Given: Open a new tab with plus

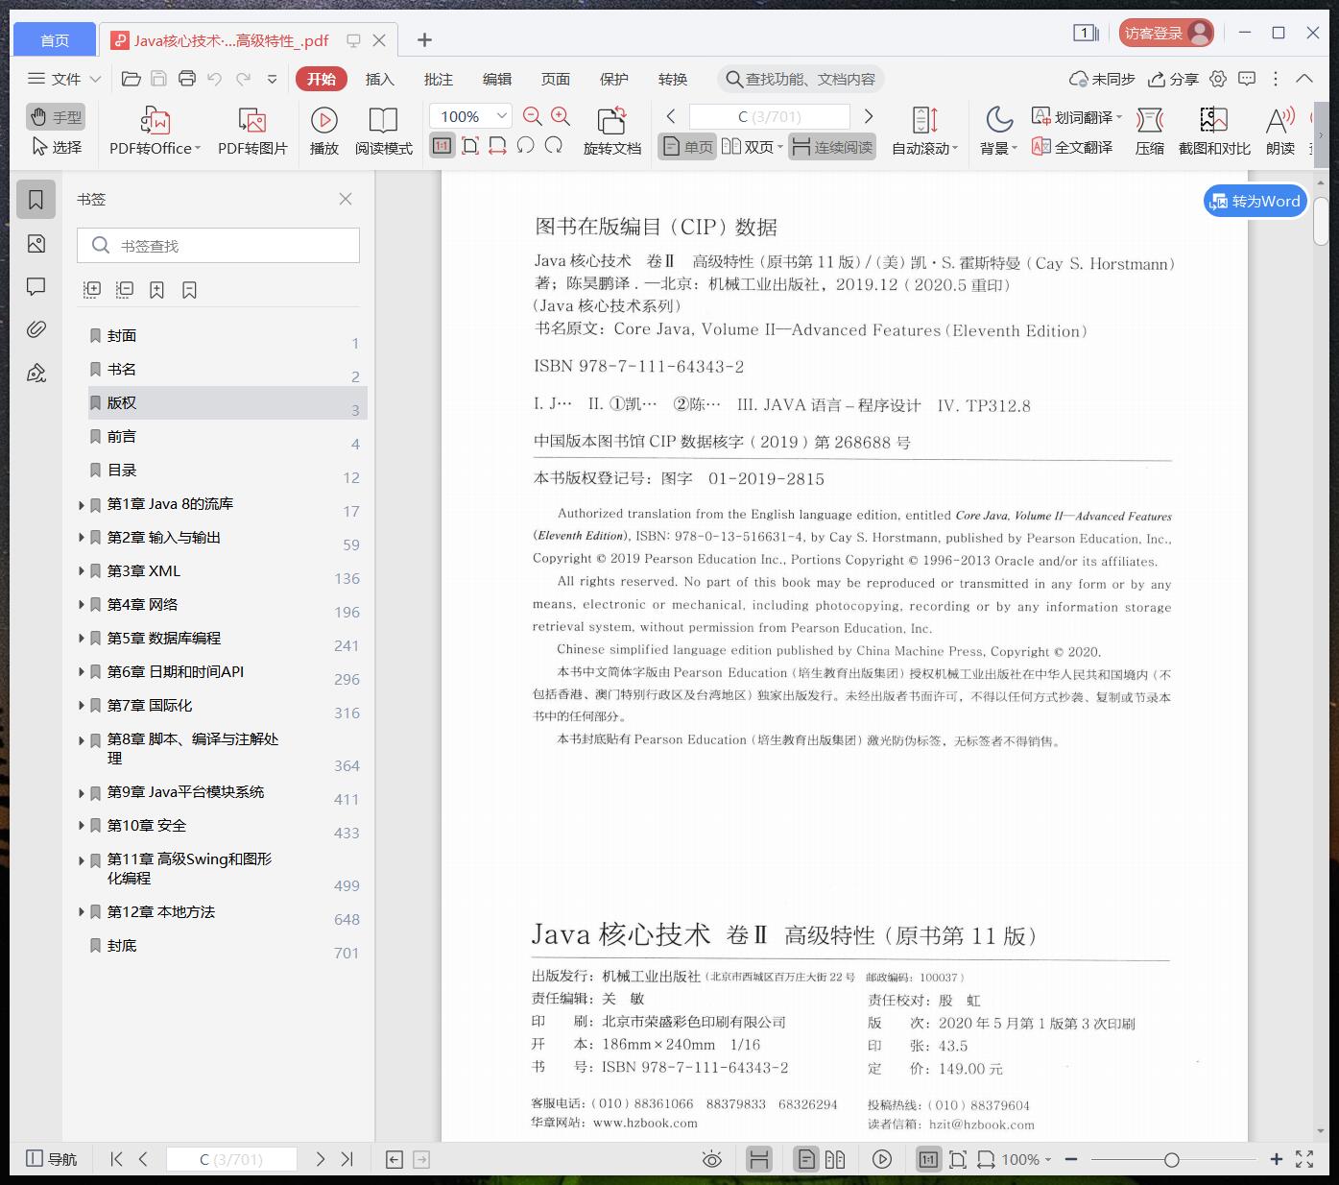Looking at the screenshot, I should point(424,39).
